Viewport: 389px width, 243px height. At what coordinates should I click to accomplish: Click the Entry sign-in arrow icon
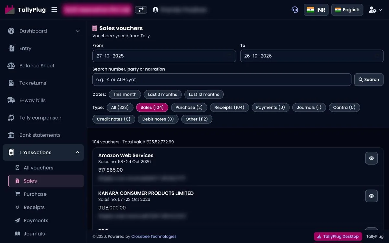pos(11,48)
